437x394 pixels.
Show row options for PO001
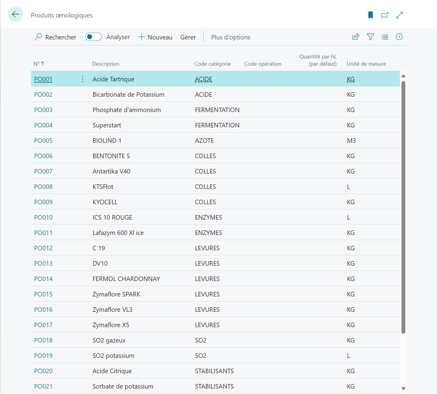pos(83,79)
